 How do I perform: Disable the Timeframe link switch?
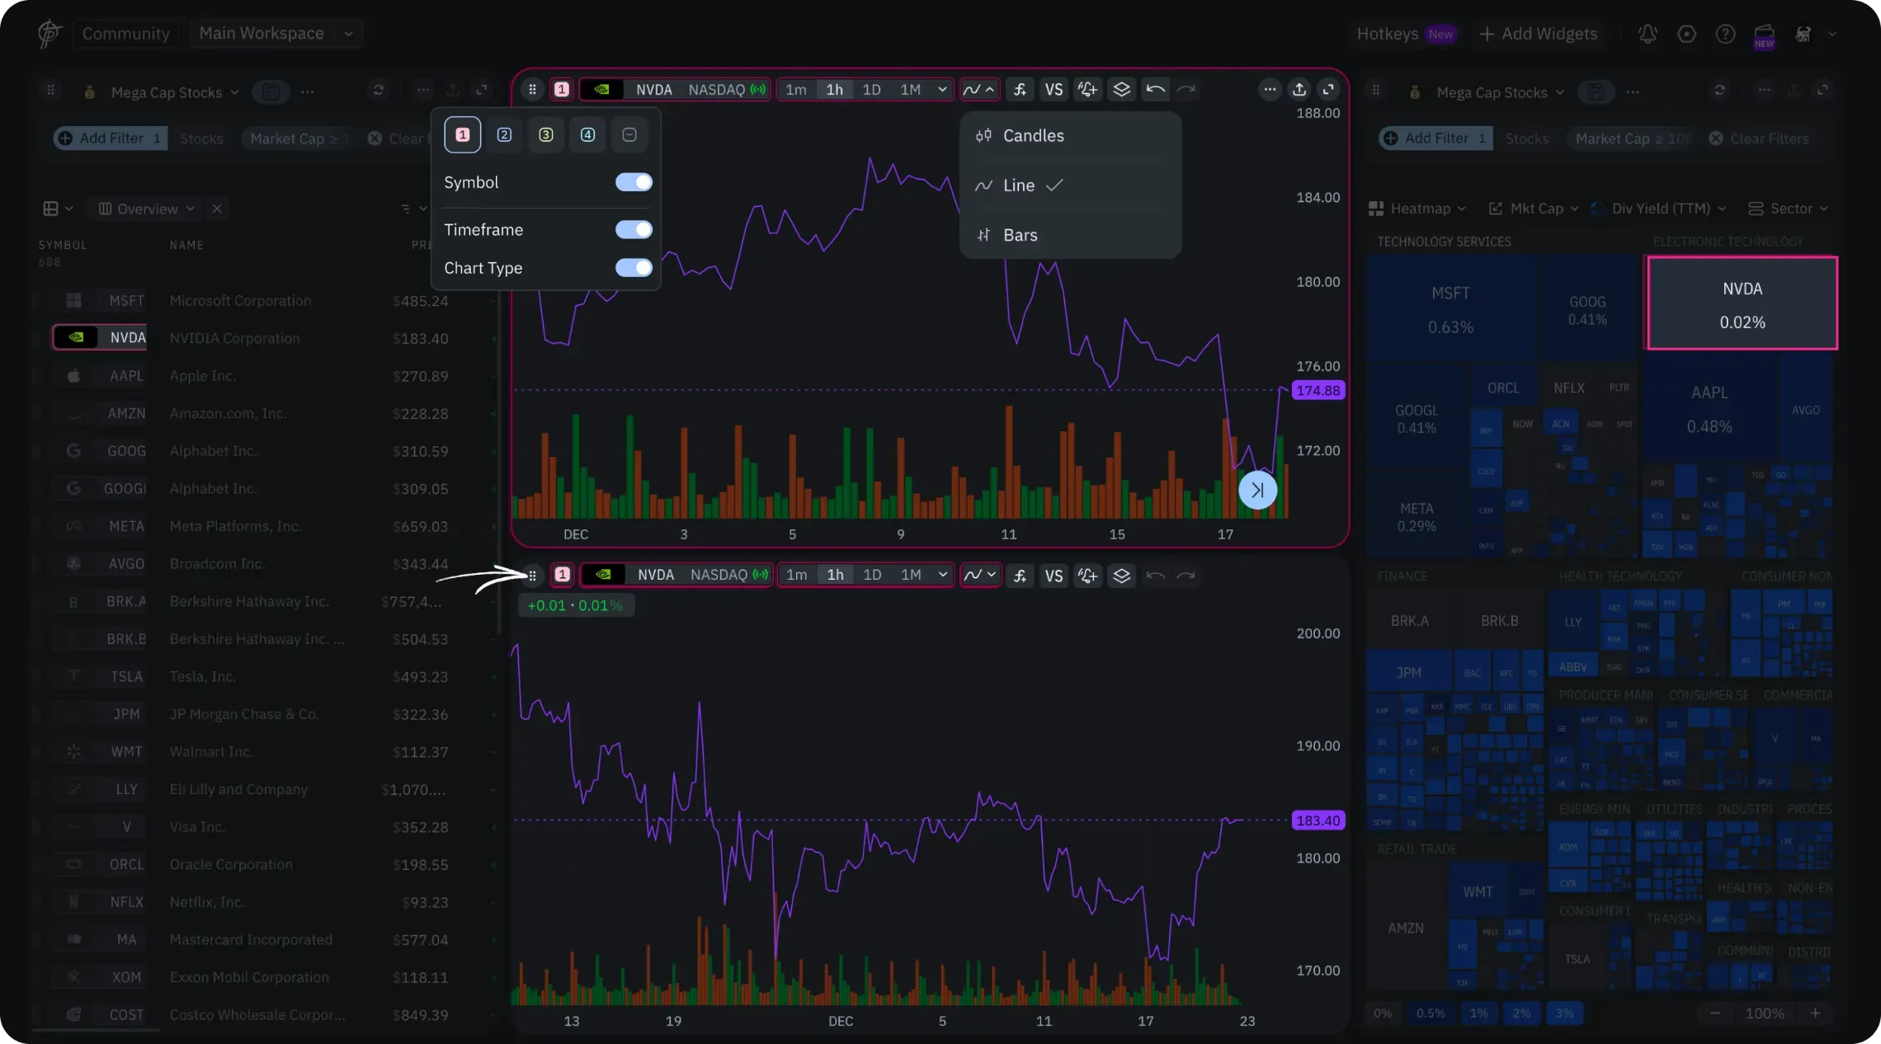click(x=634, y=229)
